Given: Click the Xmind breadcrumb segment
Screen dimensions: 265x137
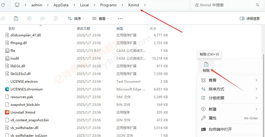Looking at the screenshot, I should 134,5.
